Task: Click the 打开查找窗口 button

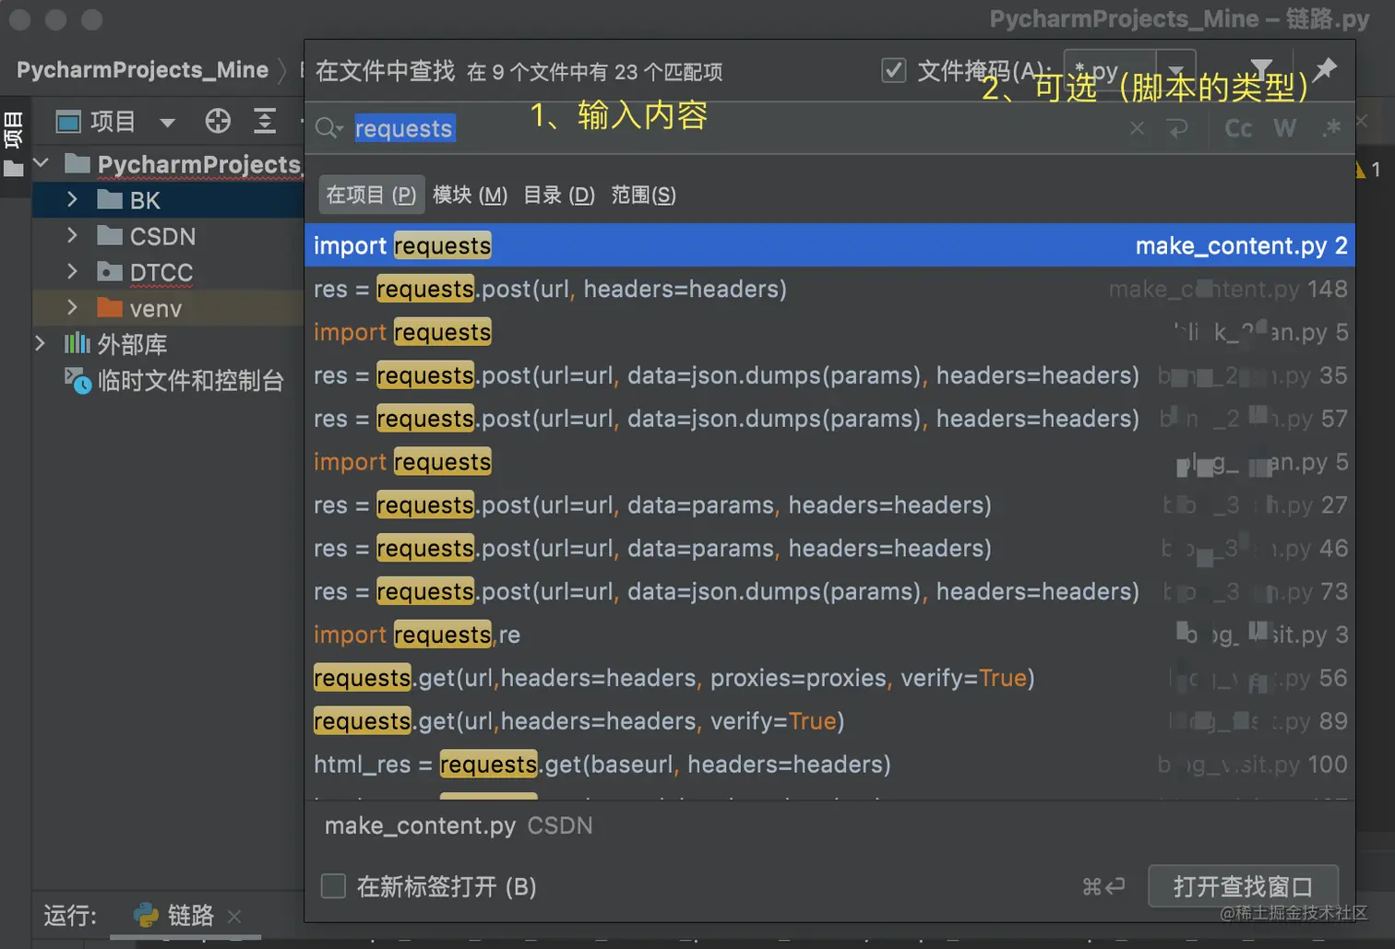Action: click(x=1243, y=886)
